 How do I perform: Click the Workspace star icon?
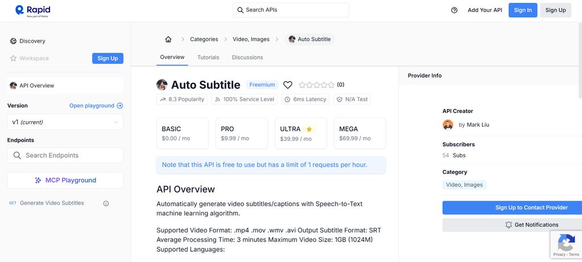tap(14, 59)
